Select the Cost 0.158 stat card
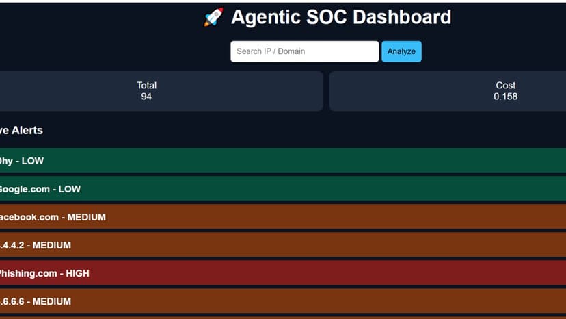This screenshot has width=566, height=319. coord(448,91)
